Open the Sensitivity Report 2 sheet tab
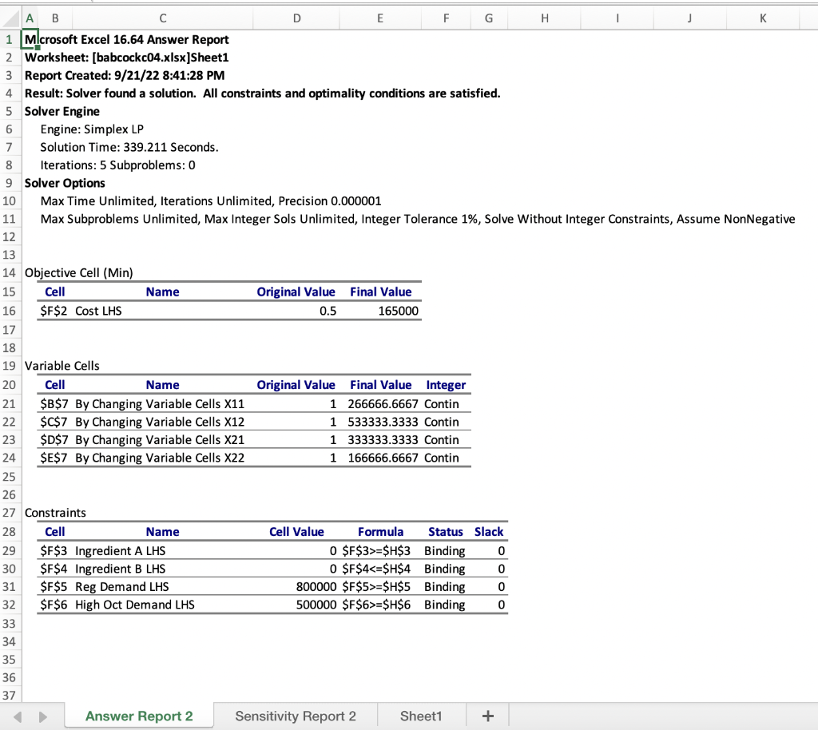This screenshot has width=818, height=730. tap(296, 716)
